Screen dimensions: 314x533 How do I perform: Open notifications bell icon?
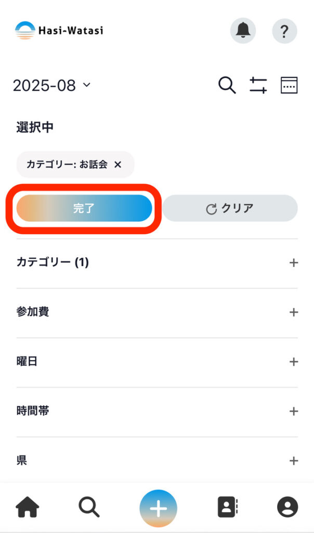[243, 31]
